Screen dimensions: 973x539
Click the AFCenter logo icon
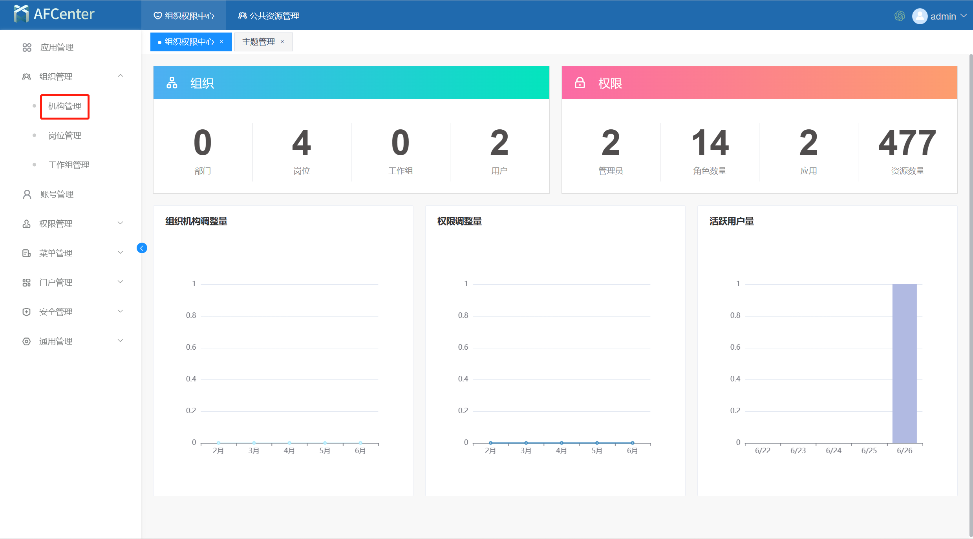[21, 14]
